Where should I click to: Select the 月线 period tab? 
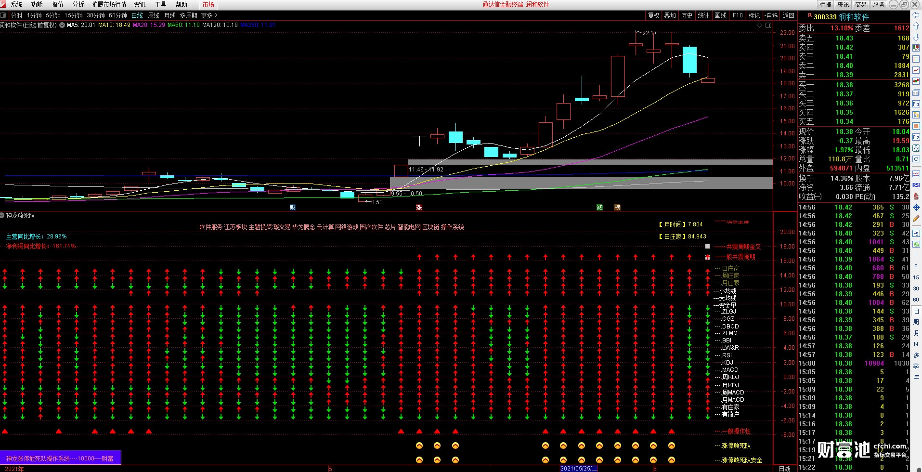170,15
